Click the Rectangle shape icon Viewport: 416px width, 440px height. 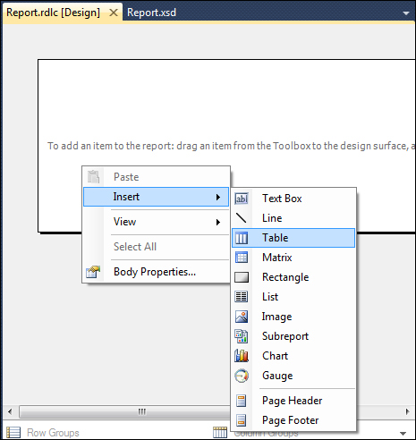(x=242, y=277)
